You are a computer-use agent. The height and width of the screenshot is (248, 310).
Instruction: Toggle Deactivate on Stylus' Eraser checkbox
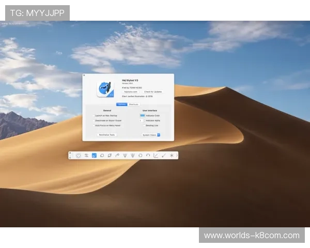point(94,120)
